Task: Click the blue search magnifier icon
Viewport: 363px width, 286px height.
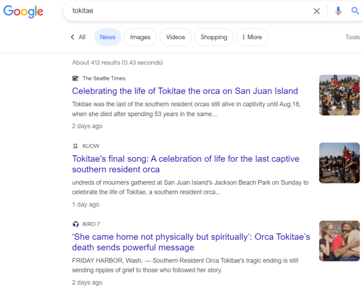Action: click(x=355, y=11)
